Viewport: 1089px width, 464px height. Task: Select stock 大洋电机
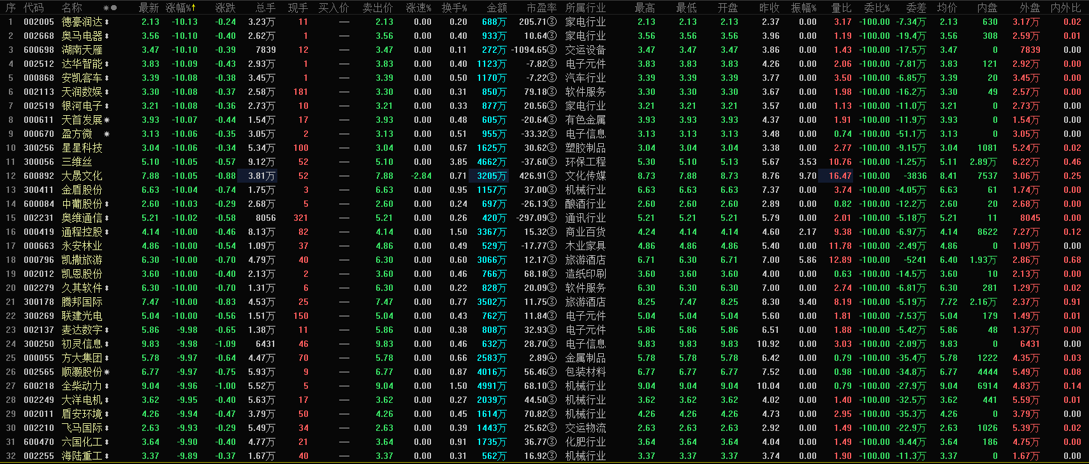(x=82, y=400)
